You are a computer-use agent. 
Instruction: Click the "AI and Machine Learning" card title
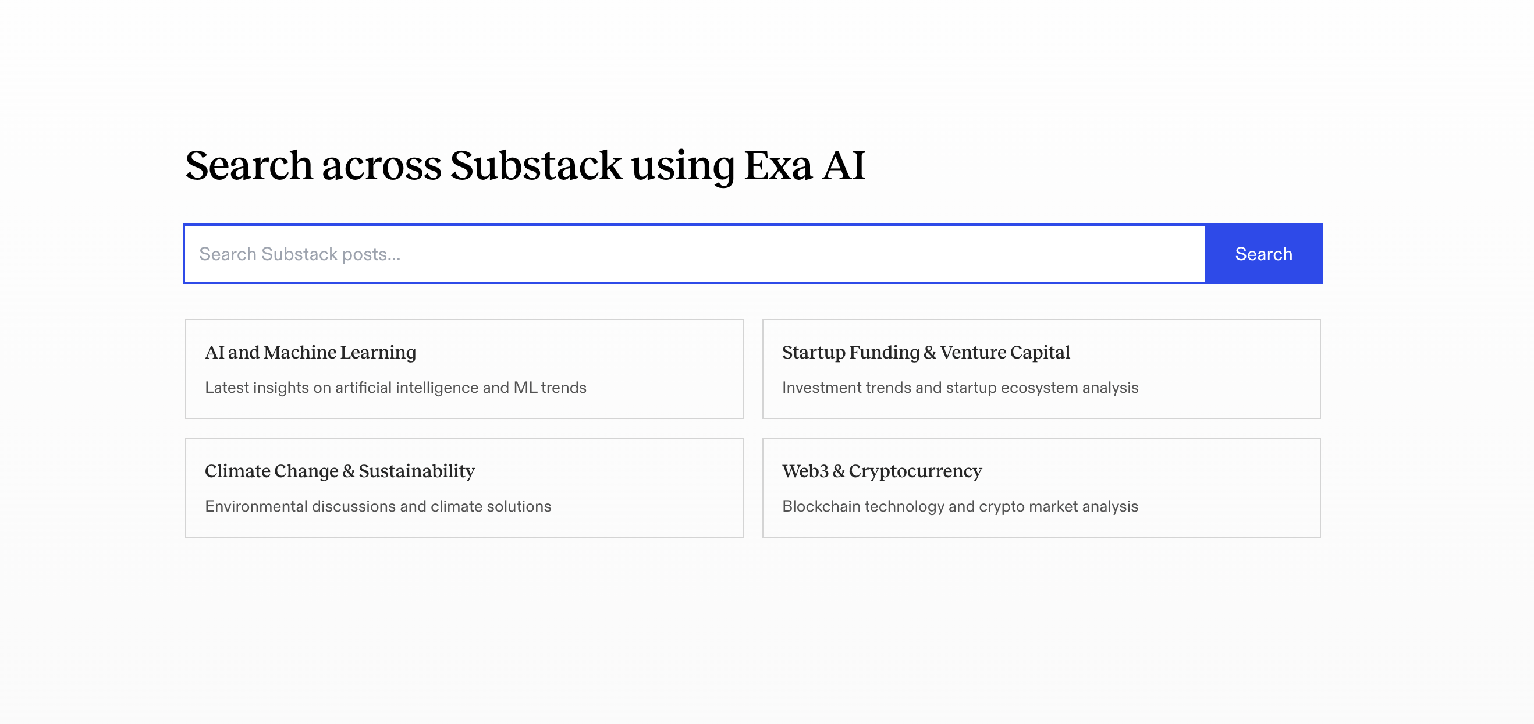click(310, 353)
